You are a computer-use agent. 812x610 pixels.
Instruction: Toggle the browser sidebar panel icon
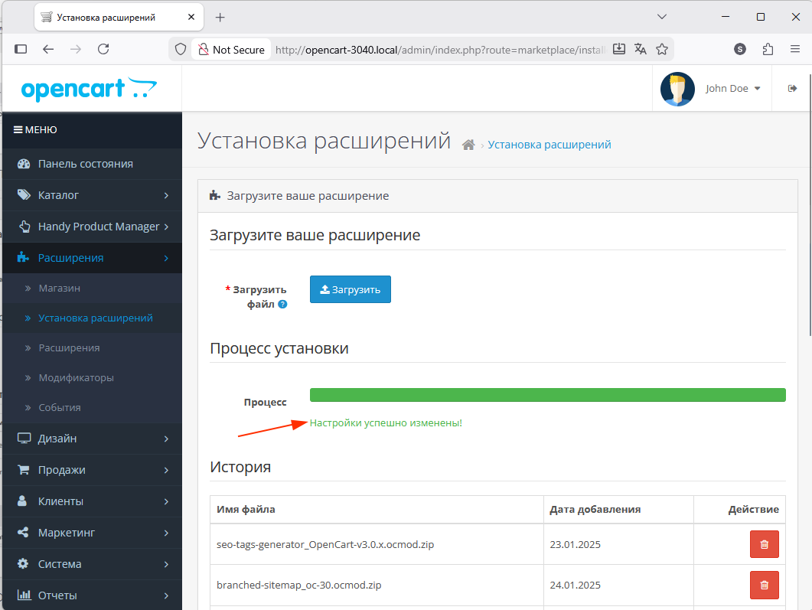[21, 49]
